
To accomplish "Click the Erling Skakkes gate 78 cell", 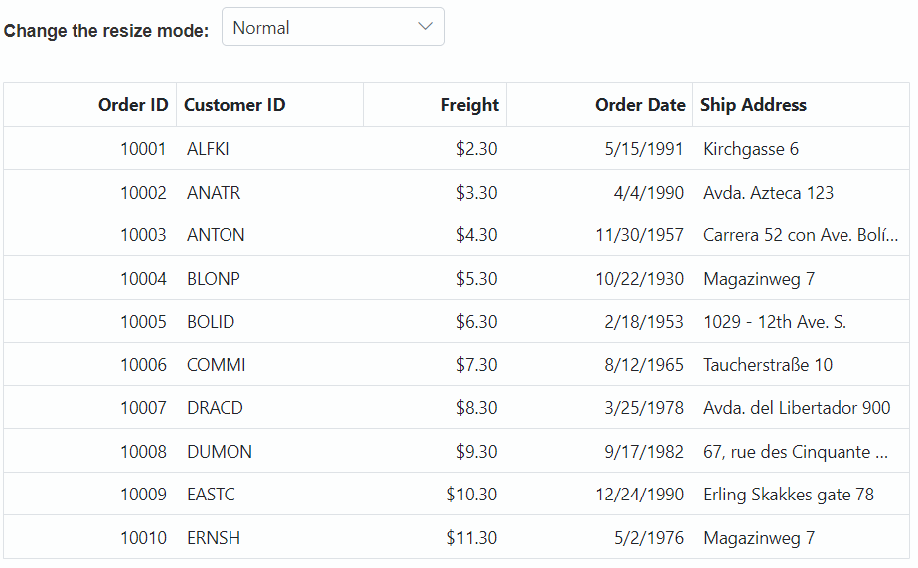I will click(801, 495).
